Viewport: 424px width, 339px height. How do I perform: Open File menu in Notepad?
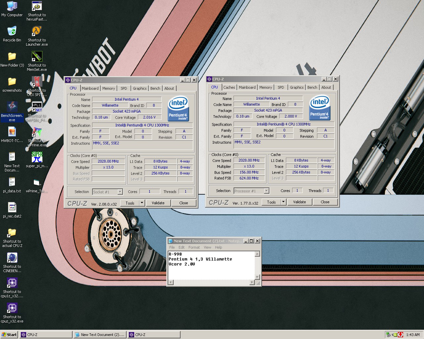pyautogui.click(x=172, y=247)
